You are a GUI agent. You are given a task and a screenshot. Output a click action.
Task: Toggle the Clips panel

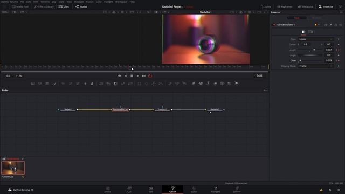tap(64, 6)
